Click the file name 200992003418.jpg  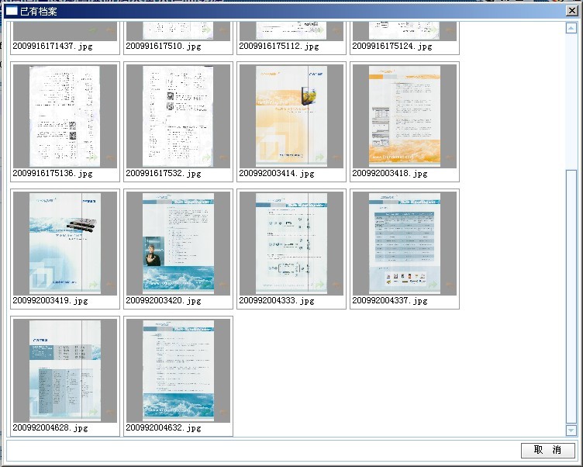(x=390, y=174)
